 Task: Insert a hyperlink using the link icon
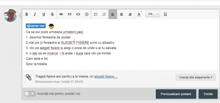click(61, 14)
